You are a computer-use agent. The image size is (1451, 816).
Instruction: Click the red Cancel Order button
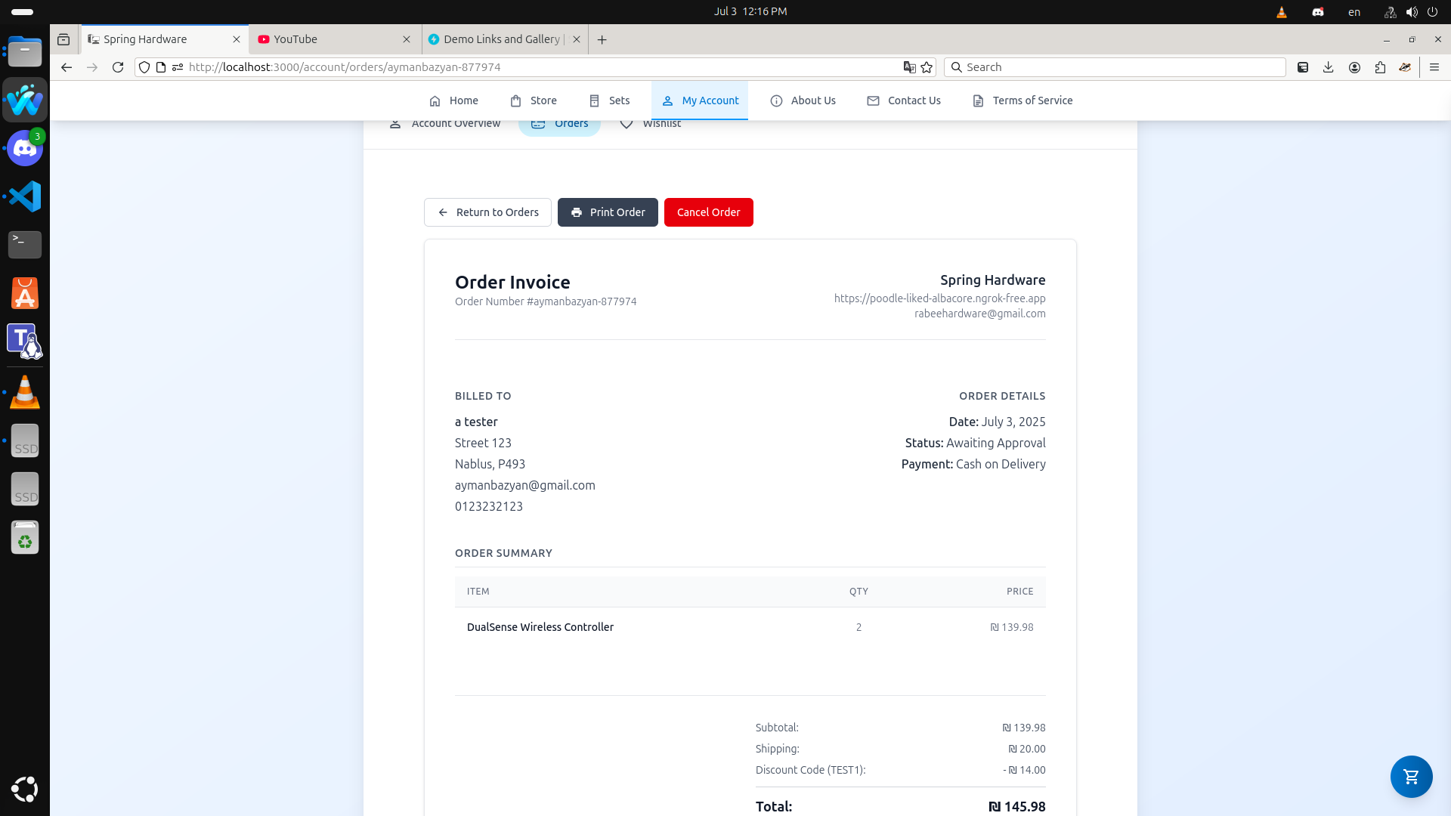coord(709,212)
